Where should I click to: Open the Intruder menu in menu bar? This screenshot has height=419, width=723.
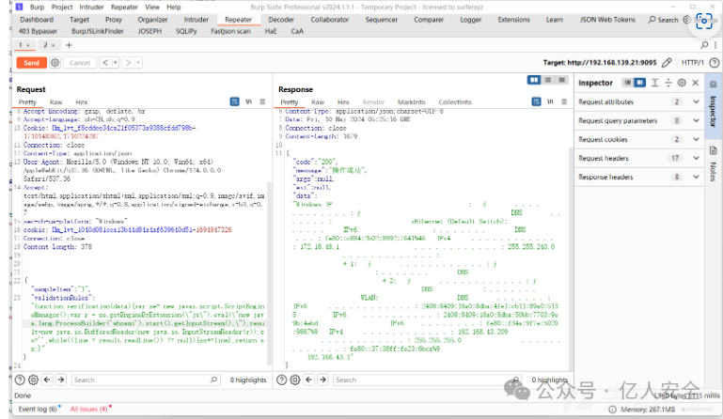[91, 7]
